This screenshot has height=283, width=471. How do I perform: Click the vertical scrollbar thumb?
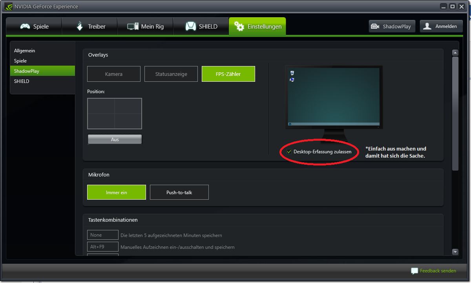tap(455, 114)
